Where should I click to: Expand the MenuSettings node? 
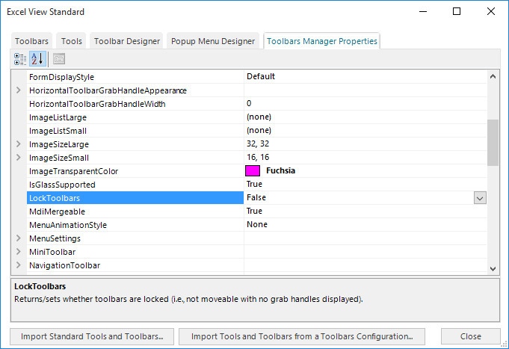point(19,238)
